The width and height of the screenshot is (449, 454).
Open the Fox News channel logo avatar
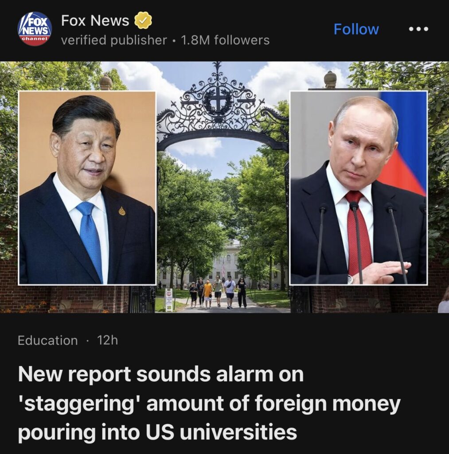[x=35, y=29]
